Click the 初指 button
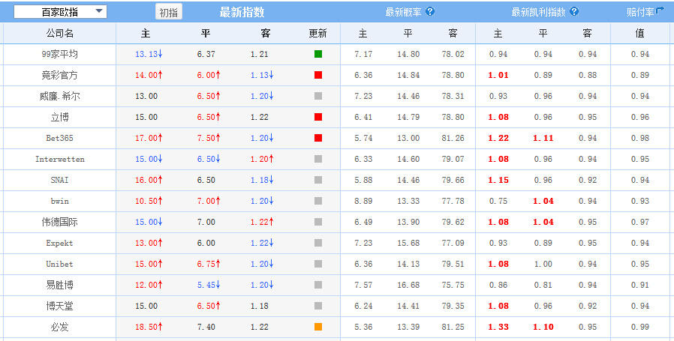The image size is (674, 341). 168,13
